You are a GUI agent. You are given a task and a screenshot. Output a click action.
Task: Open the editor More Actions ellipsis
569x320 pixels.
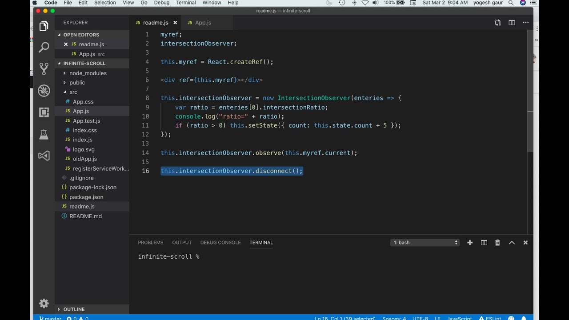[526, 23]
